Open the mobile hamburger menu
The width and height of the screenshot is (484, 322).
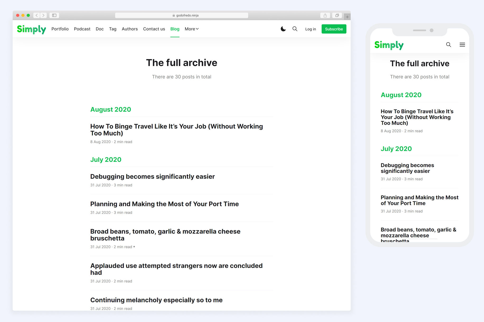click(462, 45)
